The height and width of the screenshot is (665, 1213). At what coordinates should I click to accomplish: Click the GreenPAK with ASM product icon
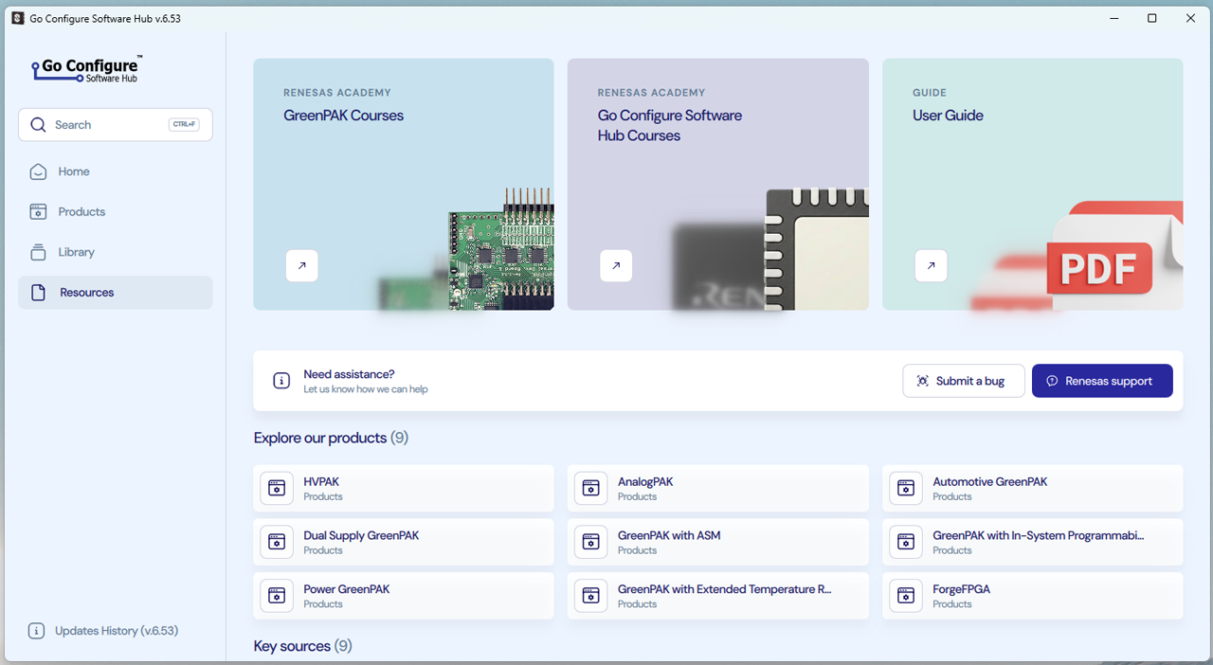pos(591,542)
